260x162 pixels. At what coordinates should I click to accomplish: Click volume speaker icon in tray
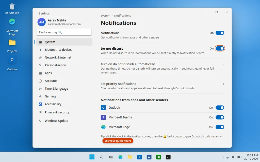(233, 157)
